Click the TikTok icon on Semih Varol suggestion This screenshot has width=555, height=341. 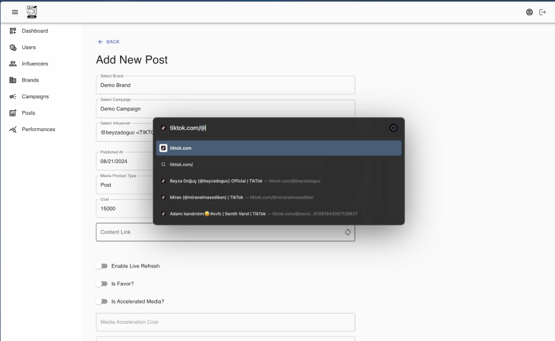(x=163, y=213)
